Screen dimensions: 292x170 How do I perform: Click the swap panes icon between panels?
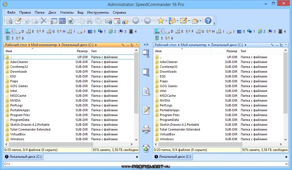(x=146, y=45)
